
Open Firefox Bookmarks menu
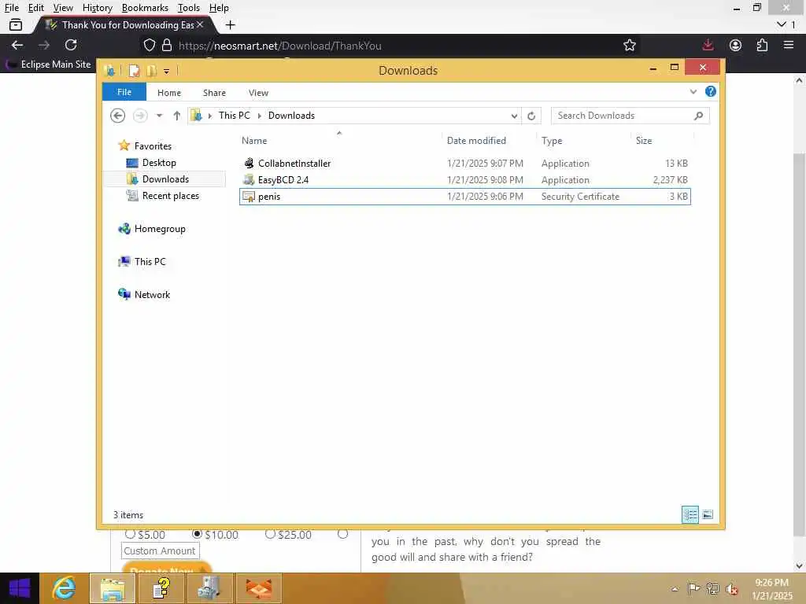(145, 8)
